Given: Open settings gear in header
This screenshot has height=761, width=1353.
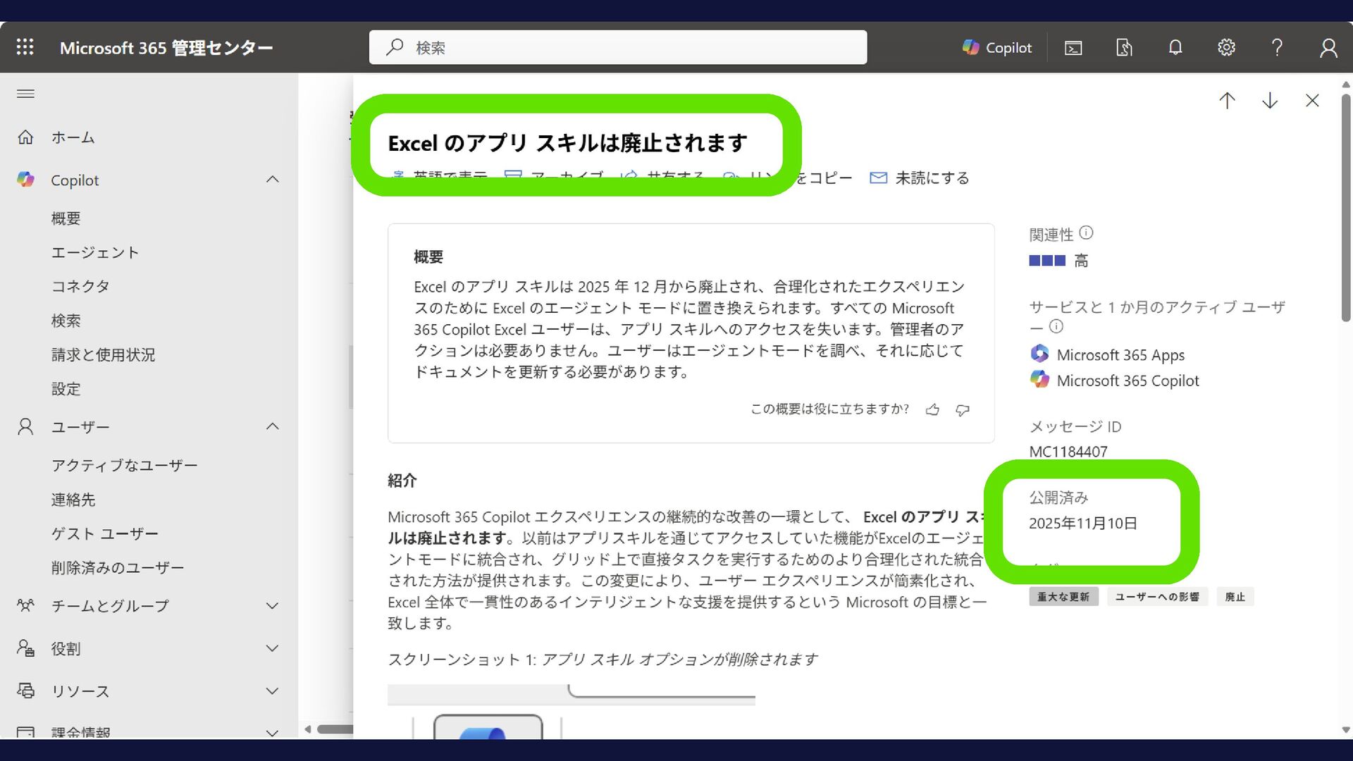Looking at the screenshot, I should pyautogui.click(x=1226, y=47).
